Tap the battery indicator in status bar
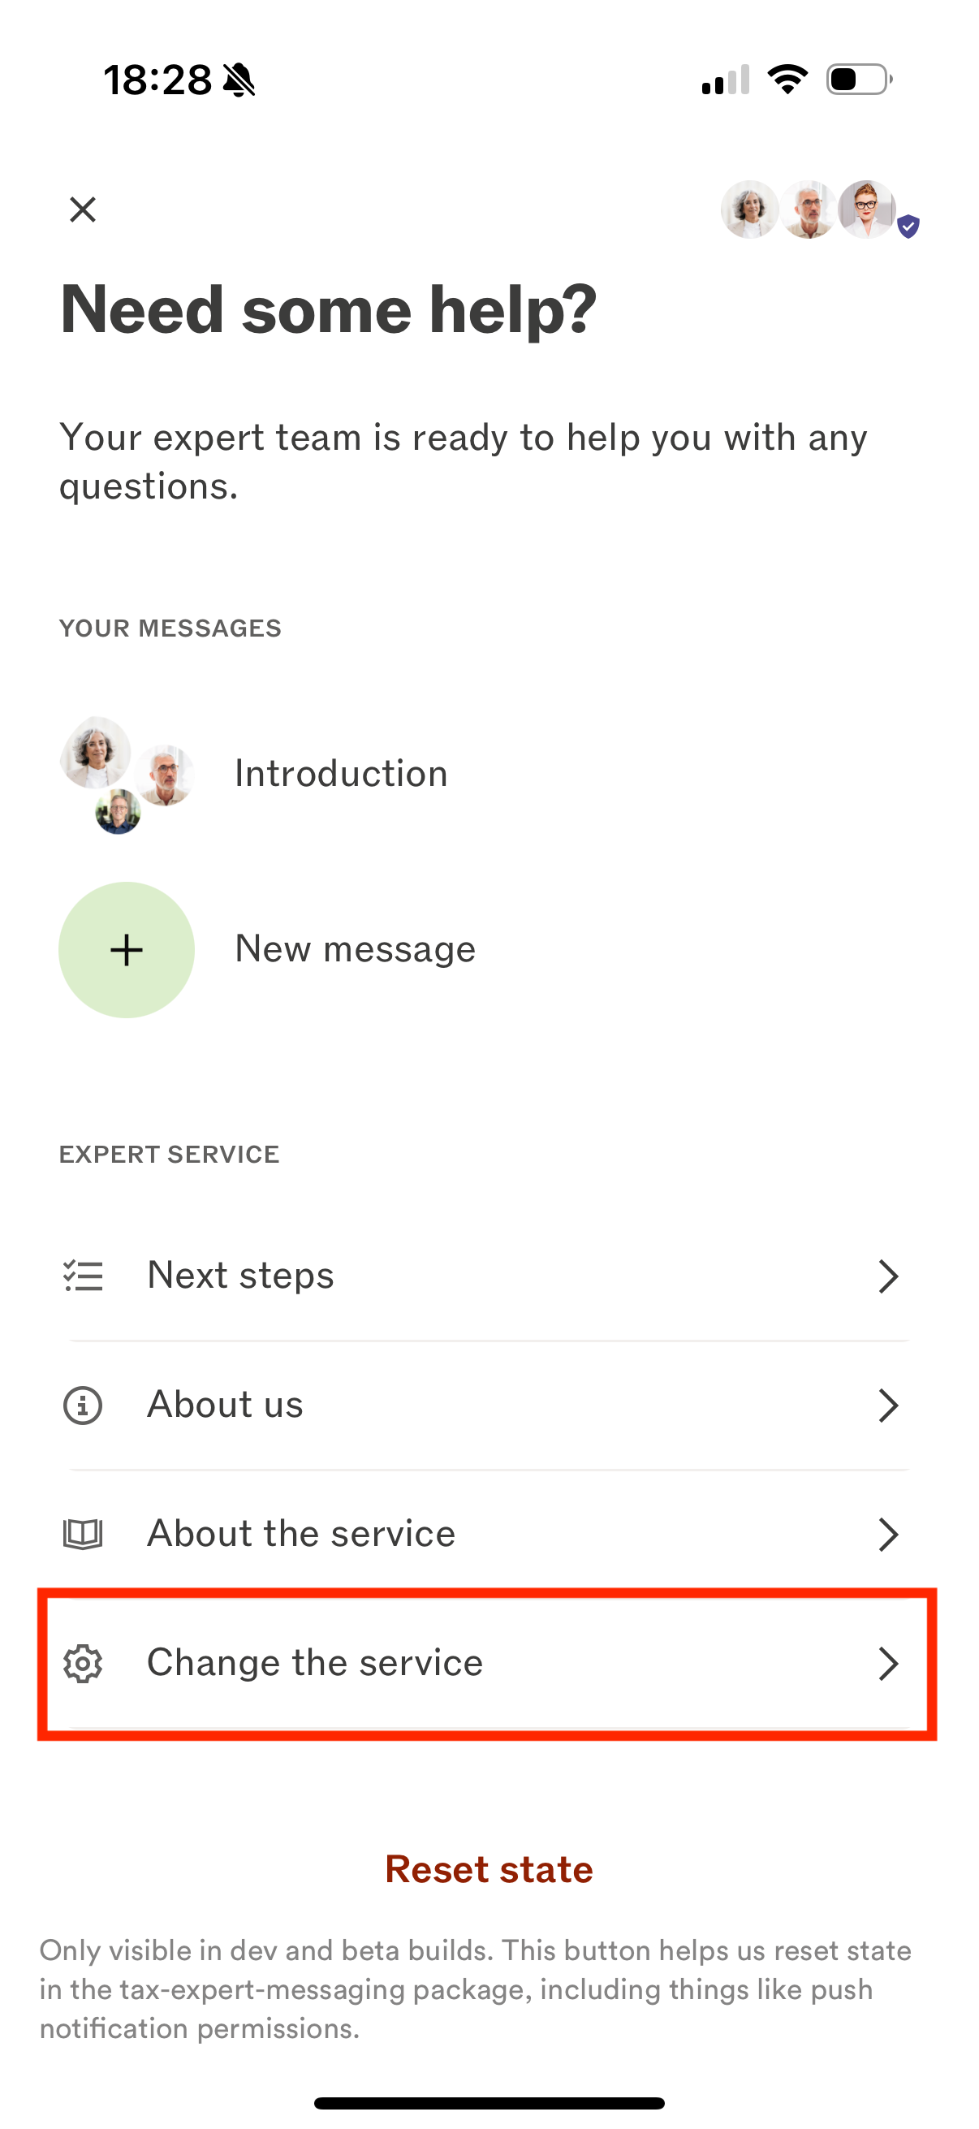This screenshot has width=979, height=2129. pos(859,80)
